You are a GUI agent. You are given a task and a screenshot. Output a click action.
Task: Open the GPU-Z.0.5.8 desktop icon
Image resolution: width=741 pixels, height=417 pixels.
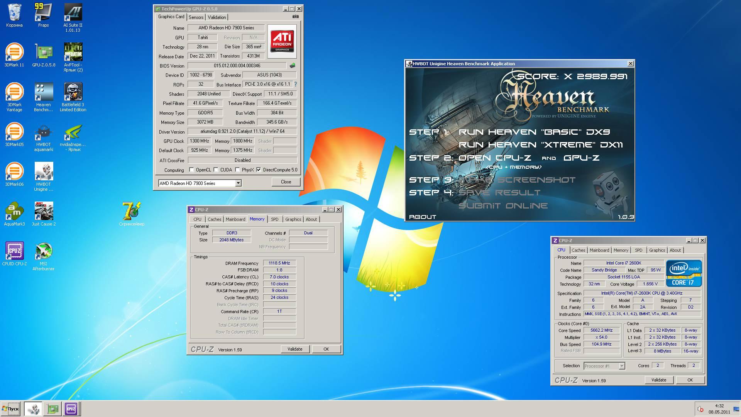tap(44, 55)
